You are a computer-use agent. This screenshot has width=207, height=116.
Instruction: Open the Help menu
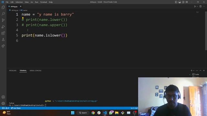click(x=51, y=2)
